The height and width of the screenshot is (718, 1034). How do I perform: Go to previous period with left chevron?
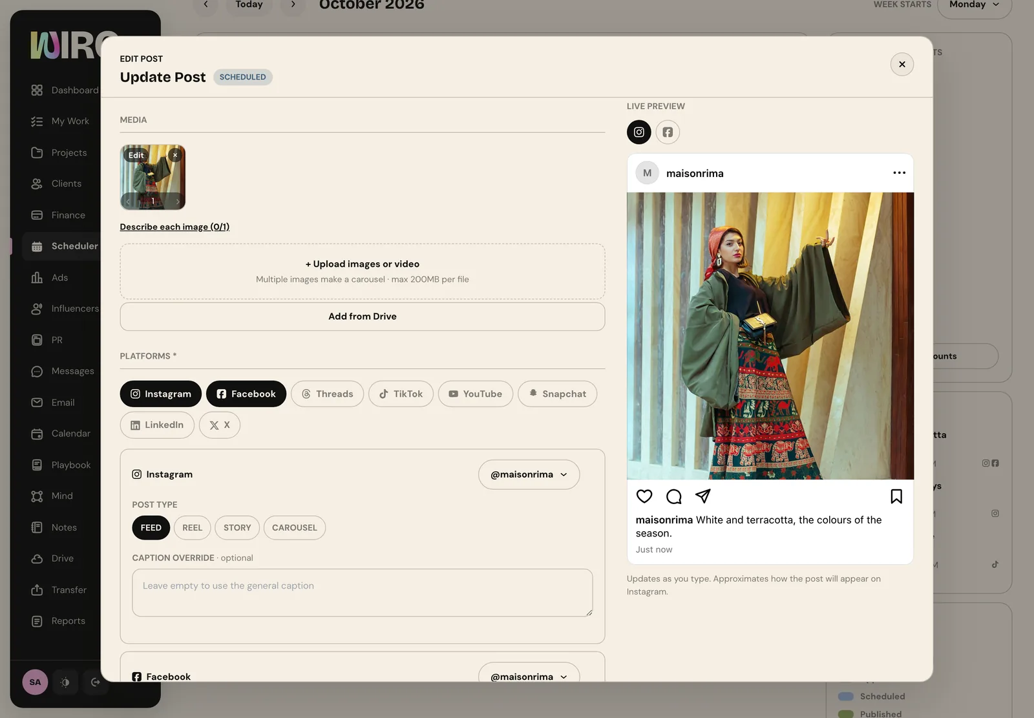[206, 5]
